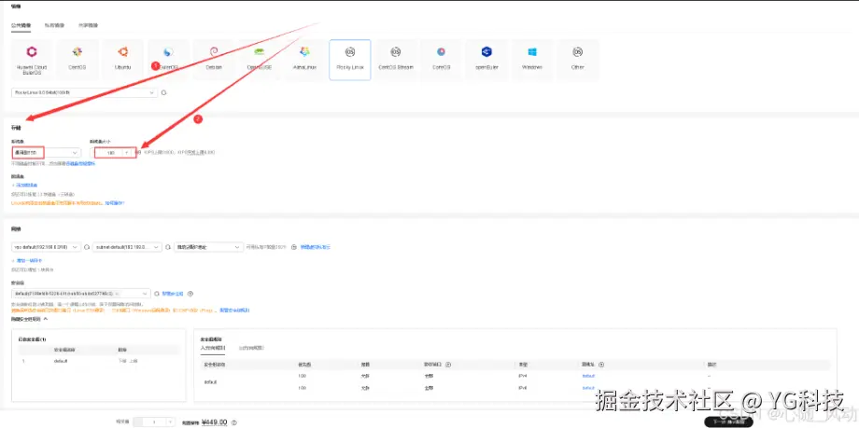Open the system disk type dropdown
This screenshot has width=859, height=428.
(46, 153)
